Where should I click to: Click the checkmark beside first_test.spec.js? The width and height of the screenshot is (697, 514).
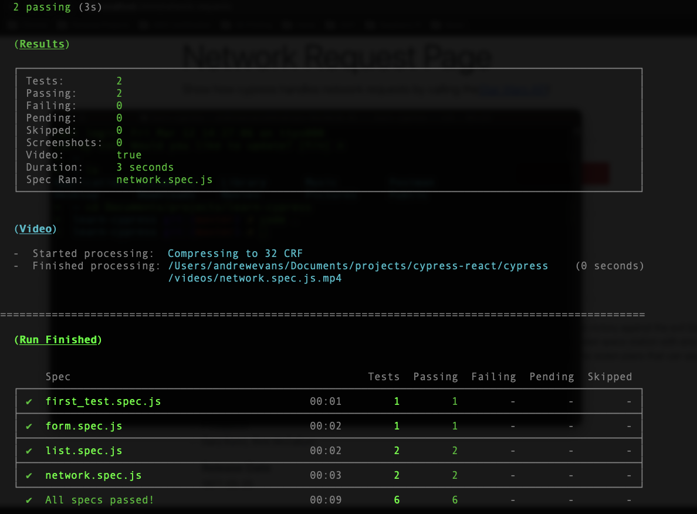click(x=29, y=401)
